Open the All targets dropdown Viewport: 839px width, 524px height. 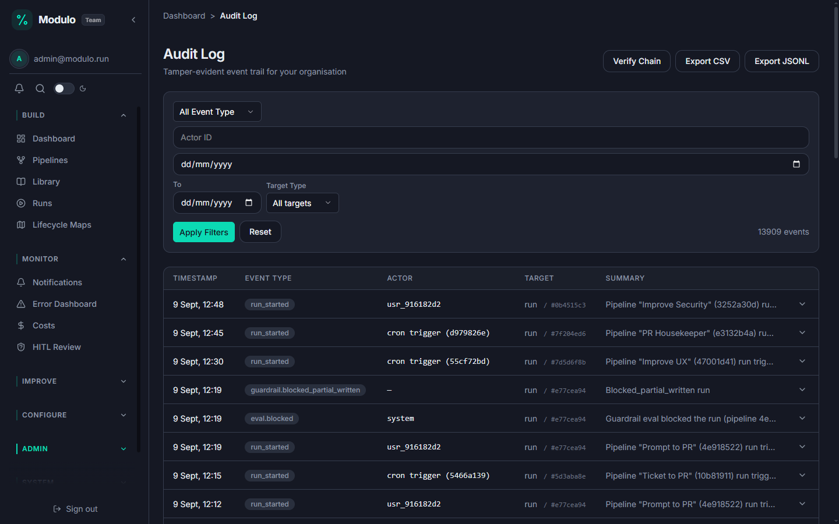302,203
